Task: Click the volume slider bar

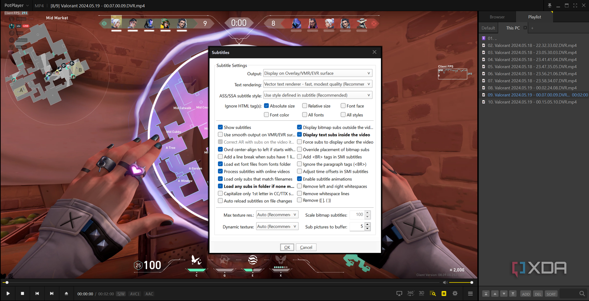Action: pos(460,282)
